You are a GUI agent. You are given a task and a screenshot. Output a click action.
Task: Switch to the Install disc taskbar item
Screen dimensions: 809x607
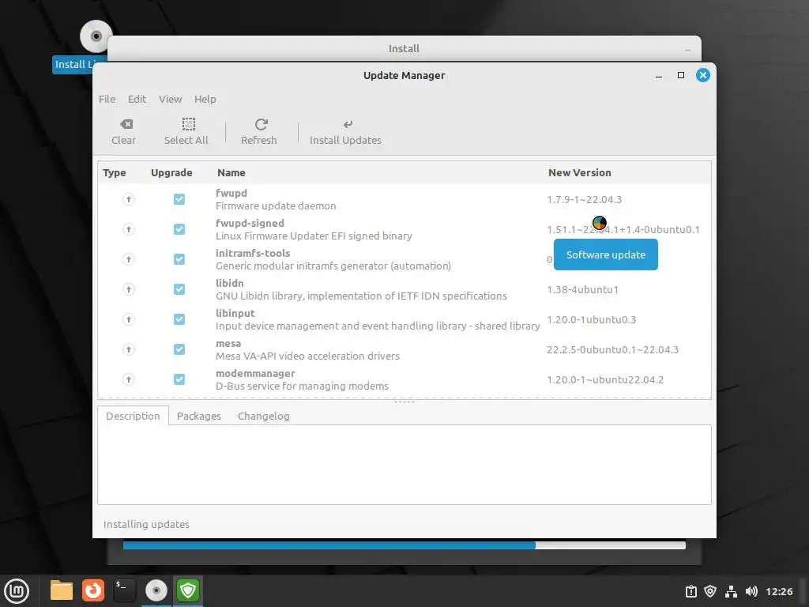[156, 590]
